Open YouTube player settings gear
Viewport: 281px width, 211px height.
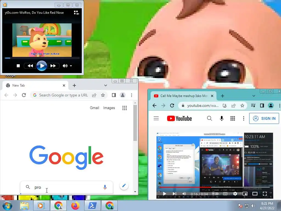[235, 194]
